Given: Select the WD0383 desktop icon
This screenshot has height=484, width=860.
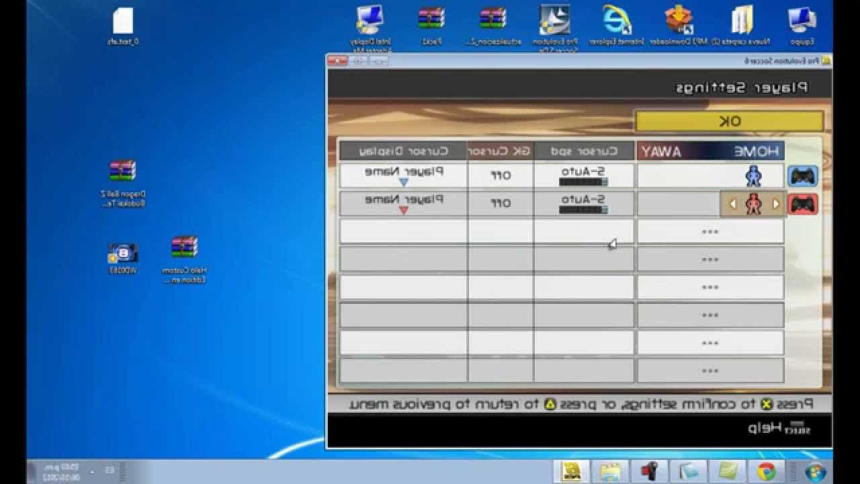Looking at the screenshot, I should (123, 259).
